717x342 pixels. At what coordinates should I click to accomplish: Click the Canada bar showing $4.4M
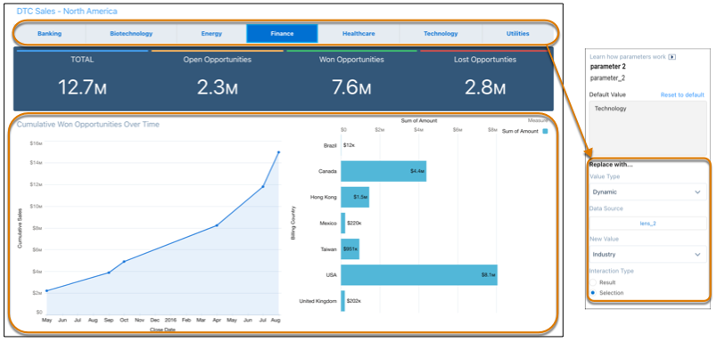[383, 171]
